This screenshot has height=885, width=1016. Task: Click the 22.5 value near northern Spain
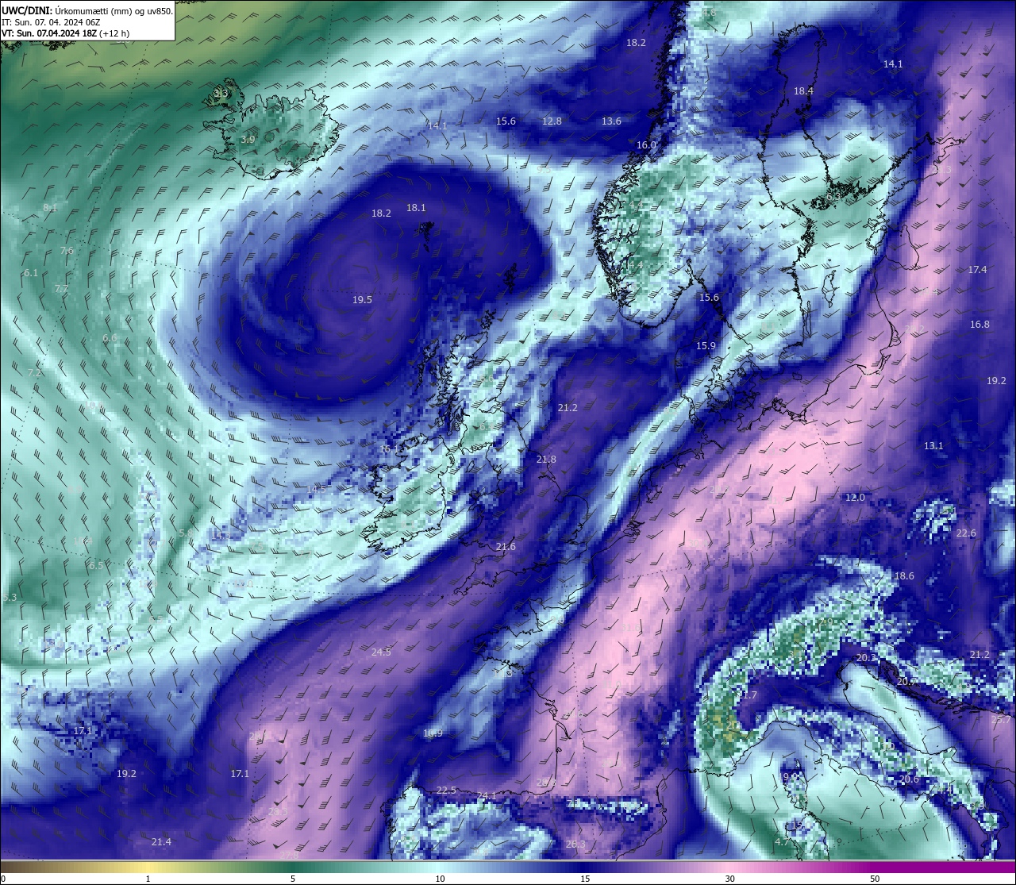pos(446,791)
